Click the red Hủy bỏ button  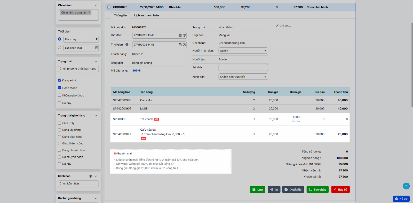click(x=340, y=190)
